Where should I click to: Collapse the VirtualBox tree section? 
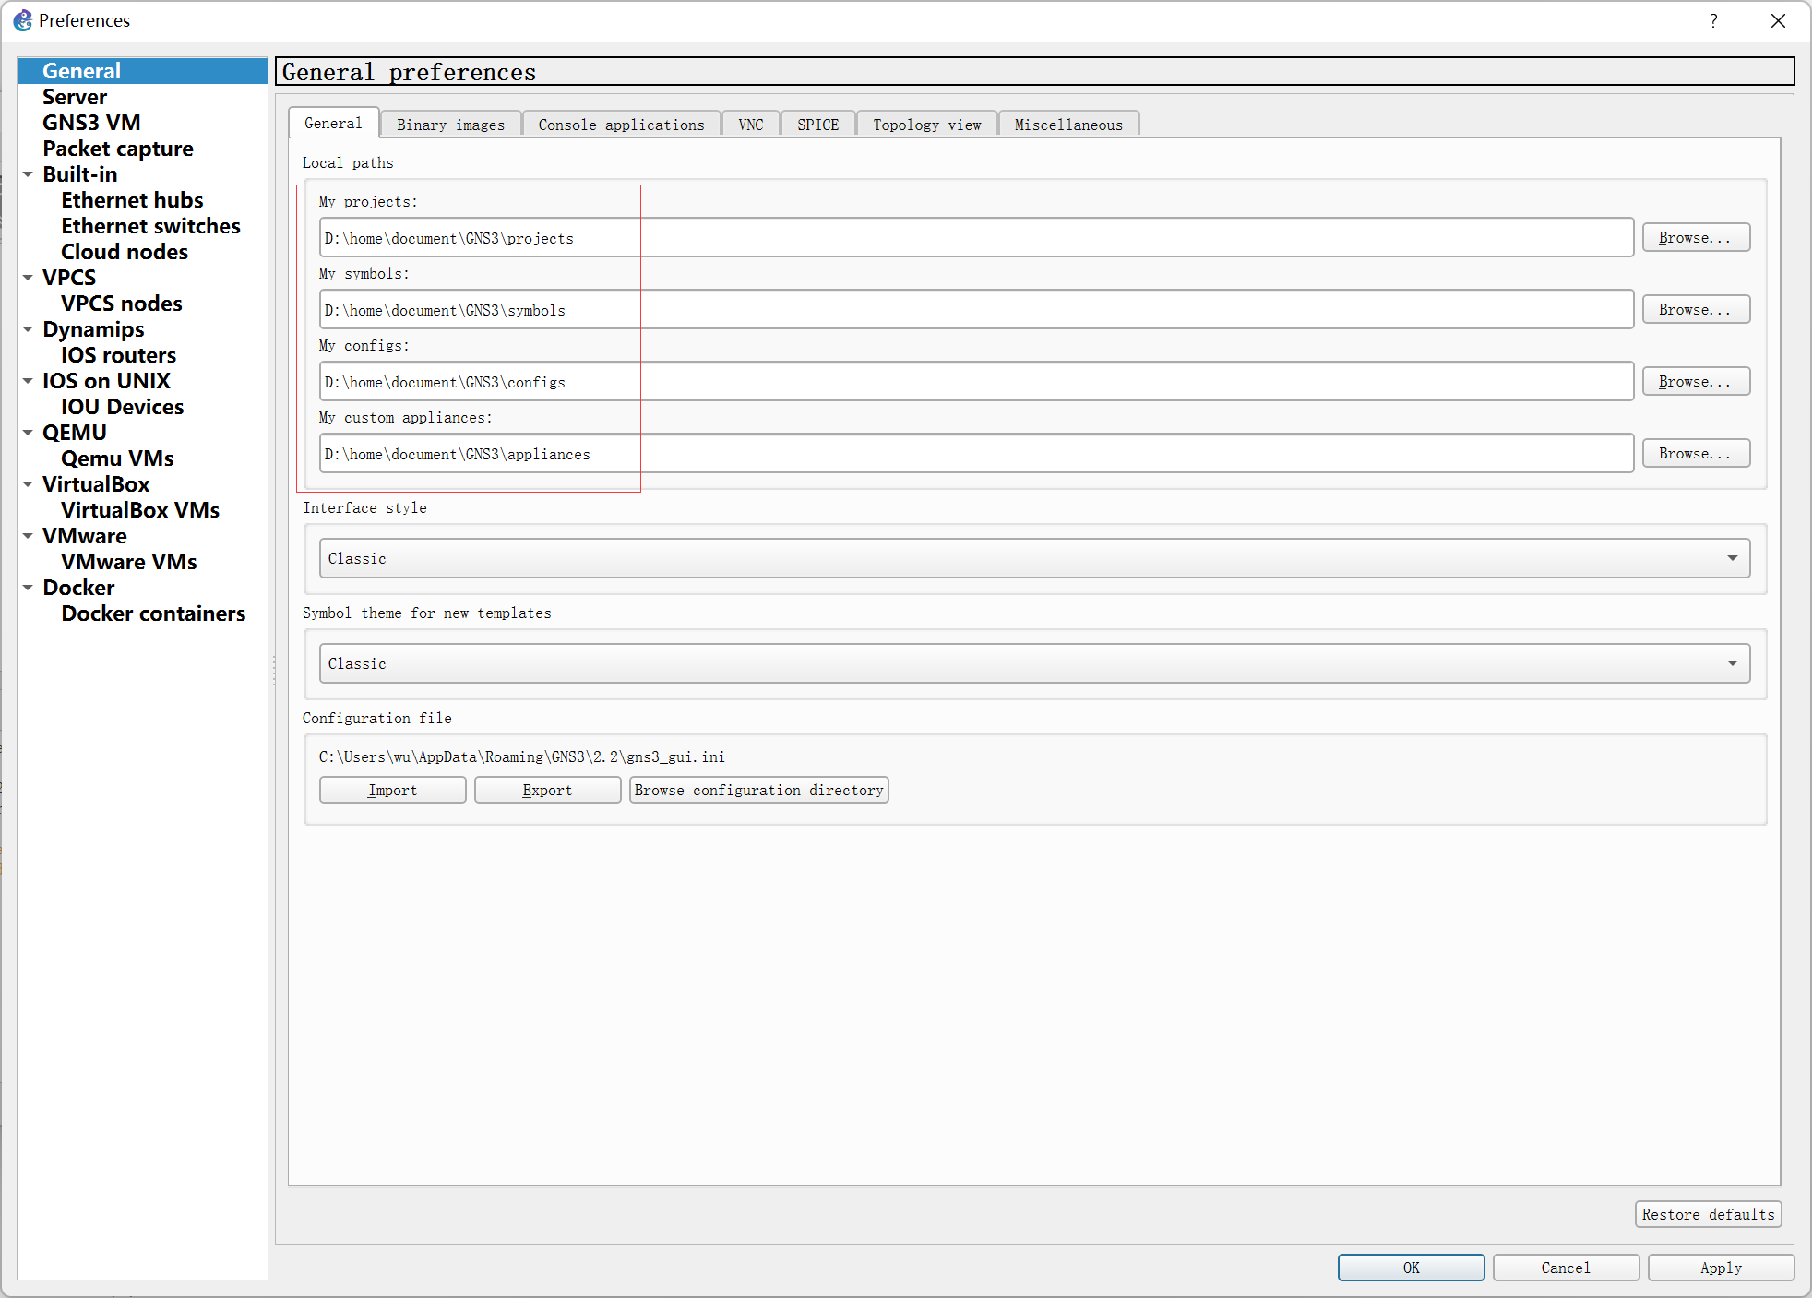point(28,484)
